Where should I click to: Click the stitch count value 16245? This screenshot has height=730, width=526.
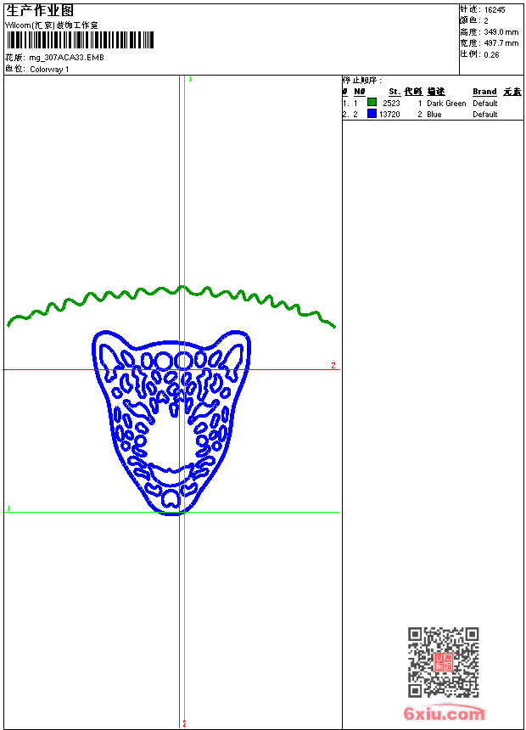495,9
